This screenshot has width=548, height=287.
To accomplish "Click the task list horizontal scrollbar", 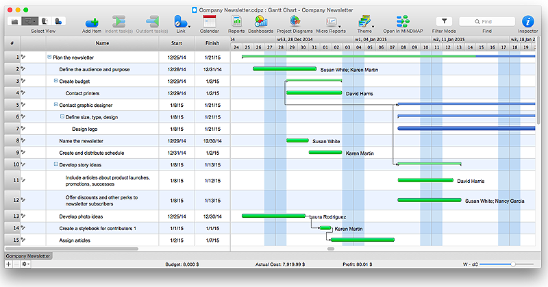I will pyautogui.click(x=72, y=249).
